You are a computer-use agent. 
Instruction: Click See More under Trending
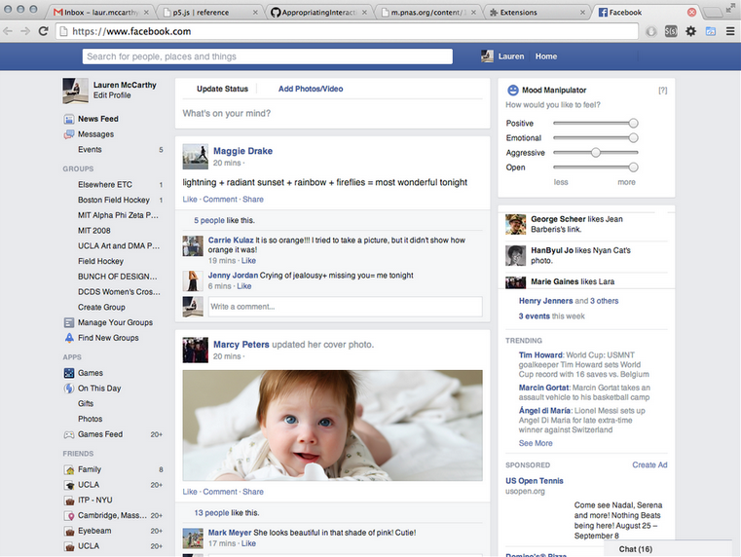(536, 443)
